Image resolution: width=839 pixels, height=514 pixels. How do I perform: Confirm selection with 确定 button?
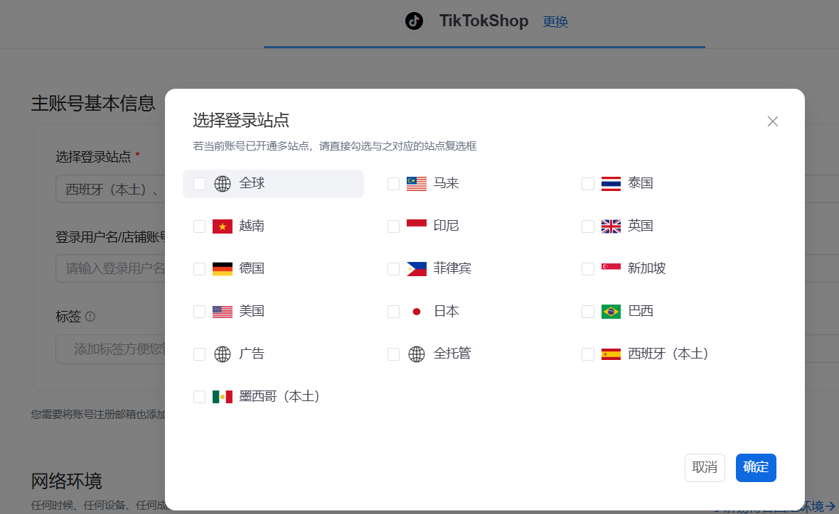click(x=756, y=468)
